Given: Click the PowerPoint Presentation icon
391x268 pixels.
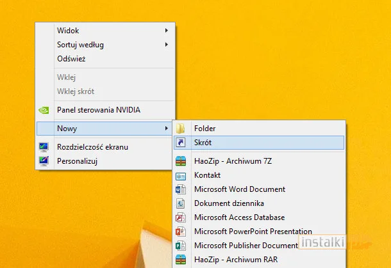Looking at the screenshot, I should [181, 232].
